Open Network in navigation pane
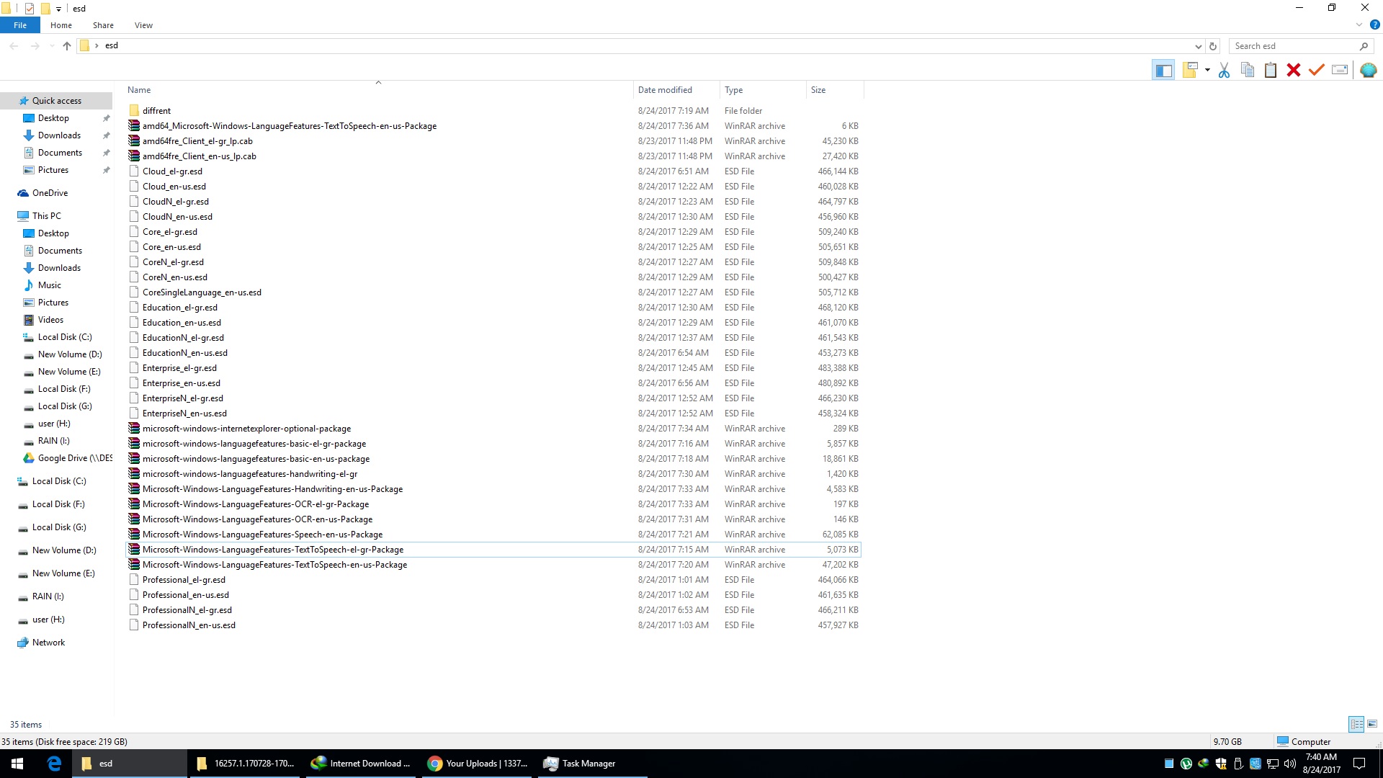Screen dimensions: 1383x778 (48, 643)
